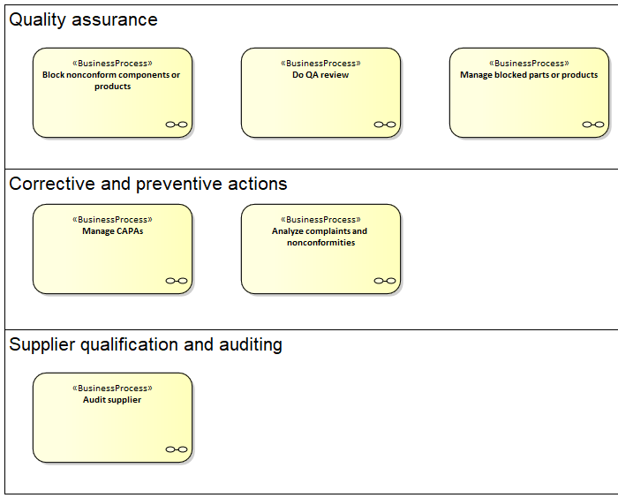Open the Manage CAPAs composite diagram icon
Screen dimensions: 618x498
177,281
